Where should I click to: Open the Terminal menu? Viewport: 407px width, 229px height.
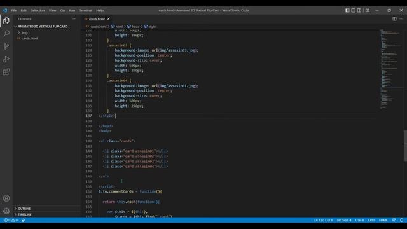click(x=86, y=10)
